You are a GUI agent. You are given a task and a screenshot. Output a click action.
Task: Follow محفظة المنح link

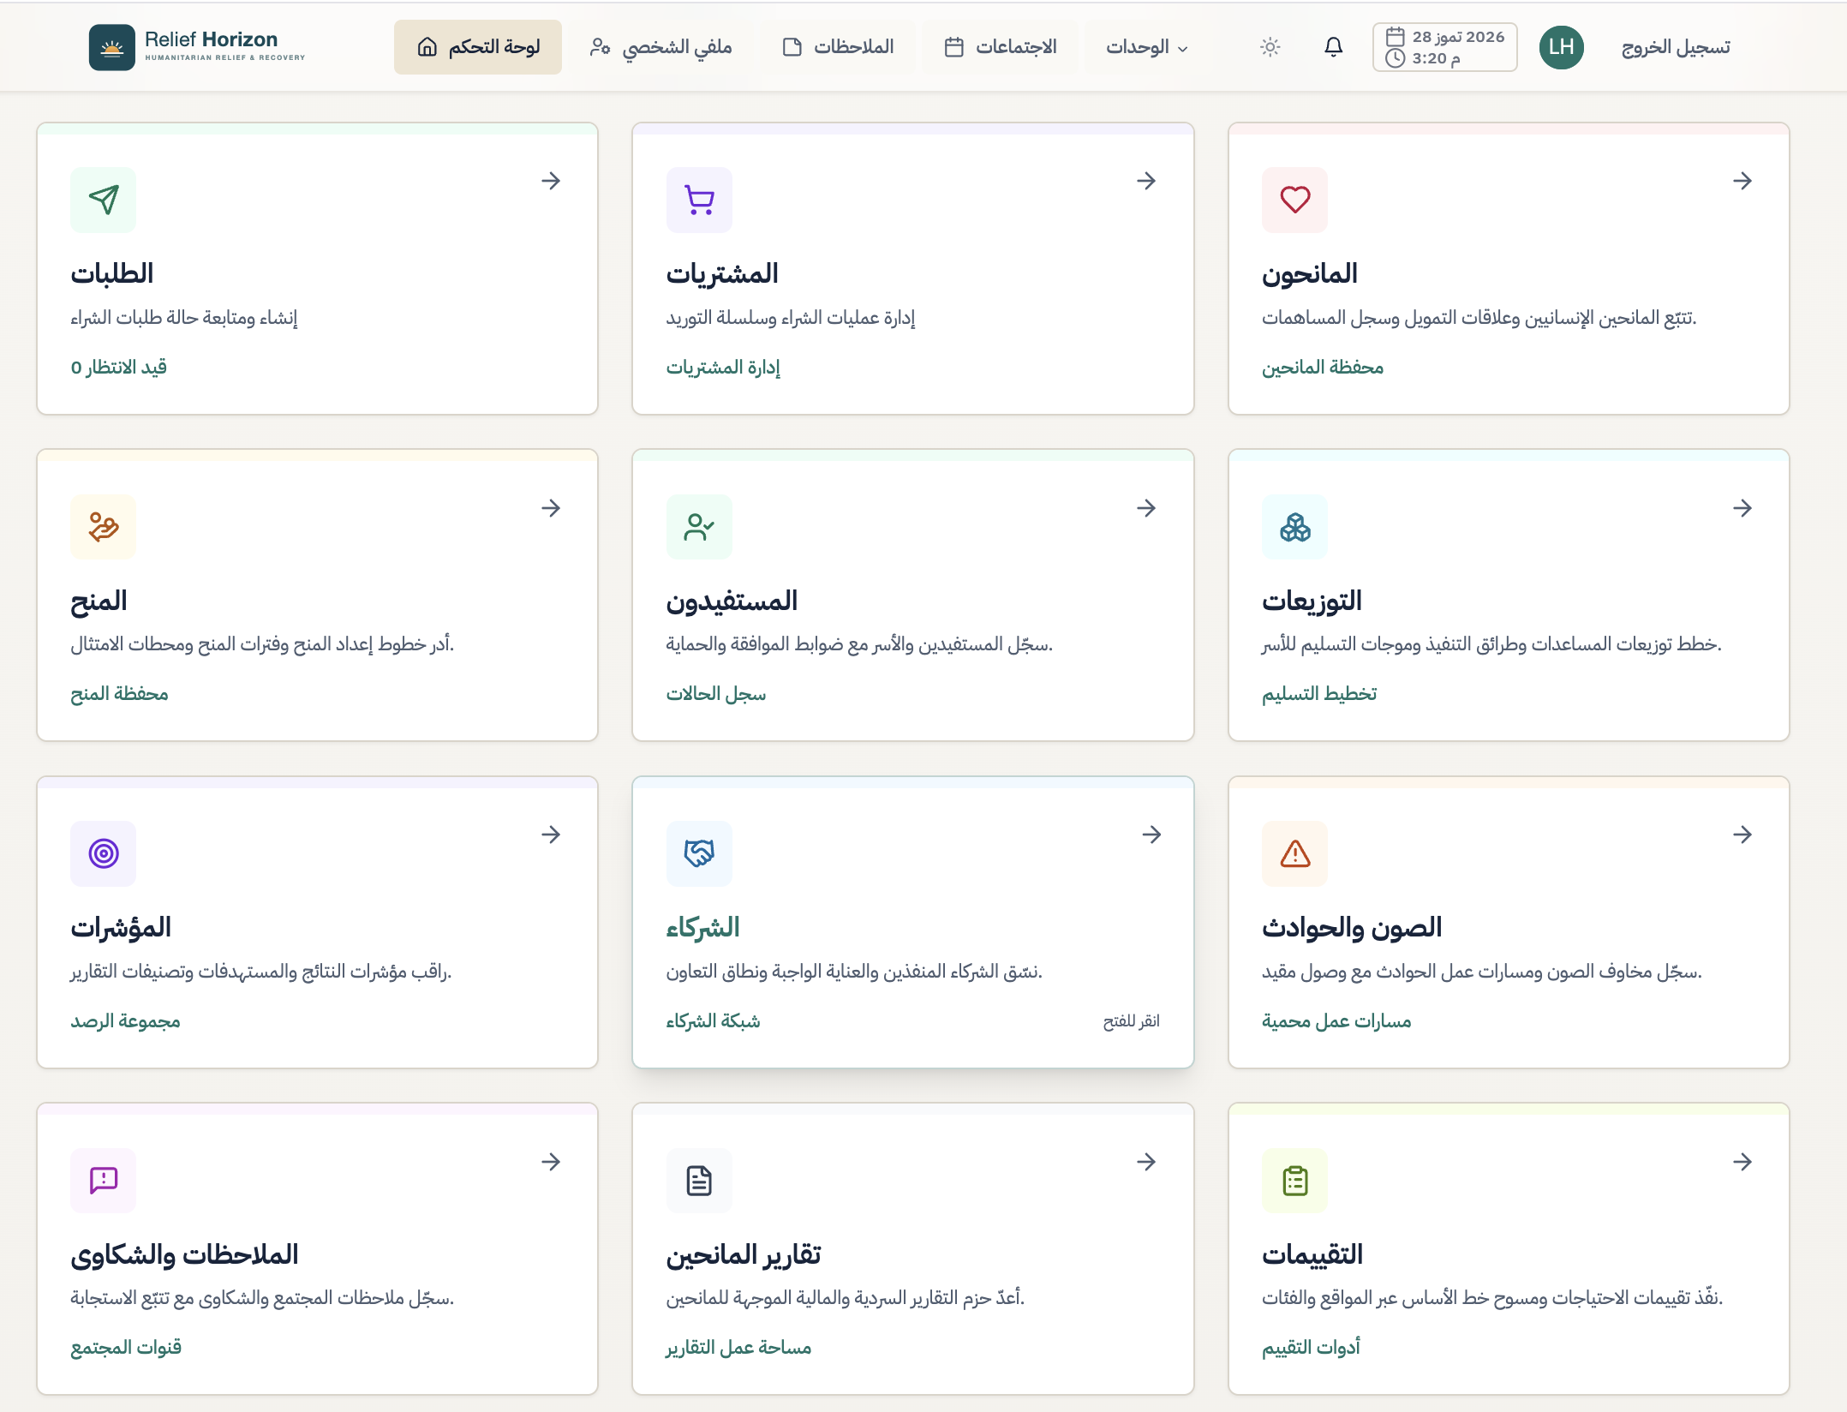click(119, 694)
